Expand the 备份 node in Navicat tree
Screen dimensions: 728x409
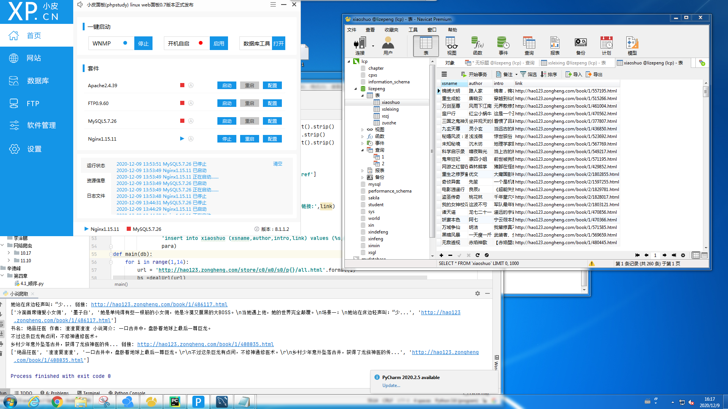[363, 177]
